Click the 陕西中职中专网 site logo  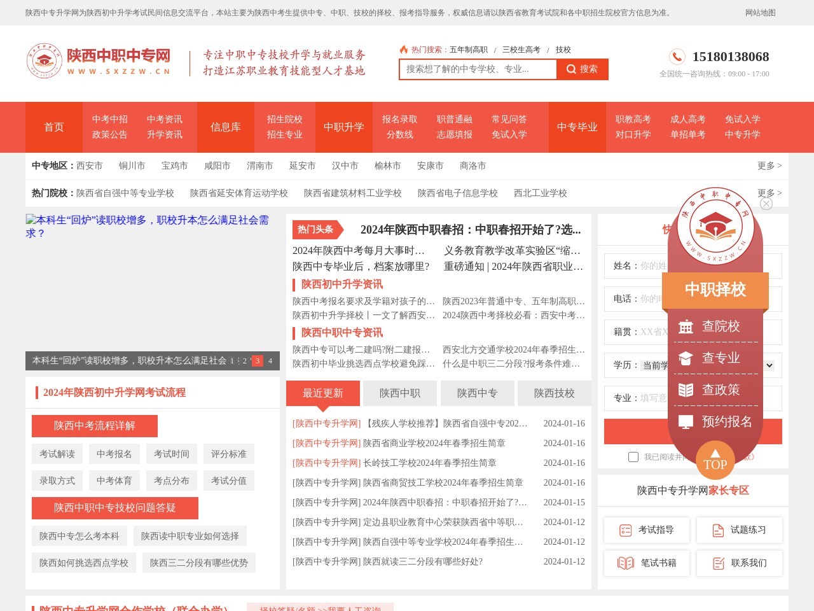99,62
